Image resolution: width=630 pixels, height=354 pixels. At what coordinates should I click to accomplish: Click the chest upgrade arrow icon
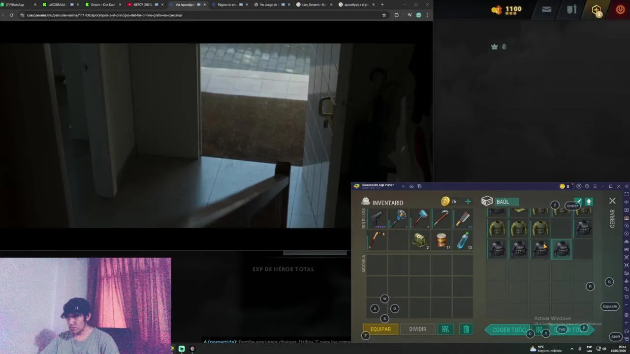(589, 202)
